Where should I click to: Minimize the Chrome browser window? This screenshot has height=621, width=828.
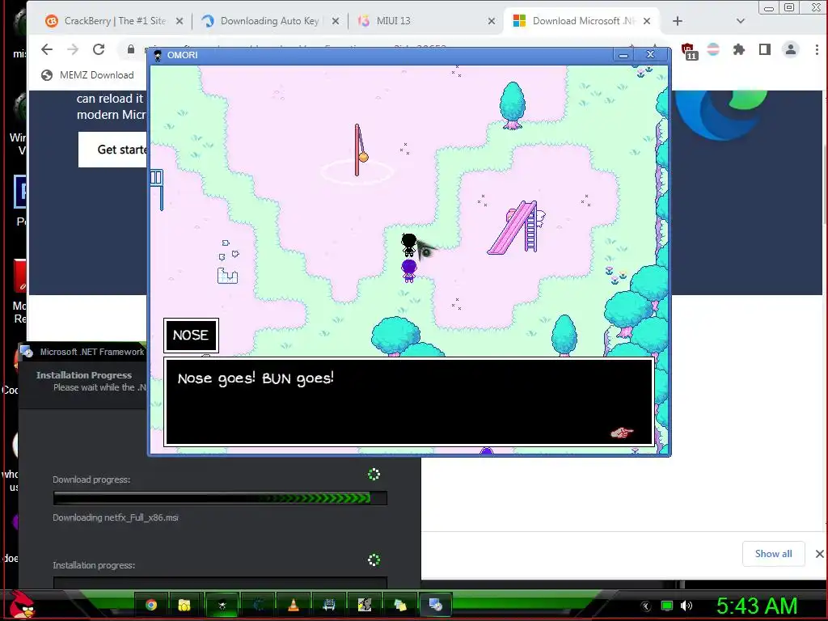coord(770,8)
